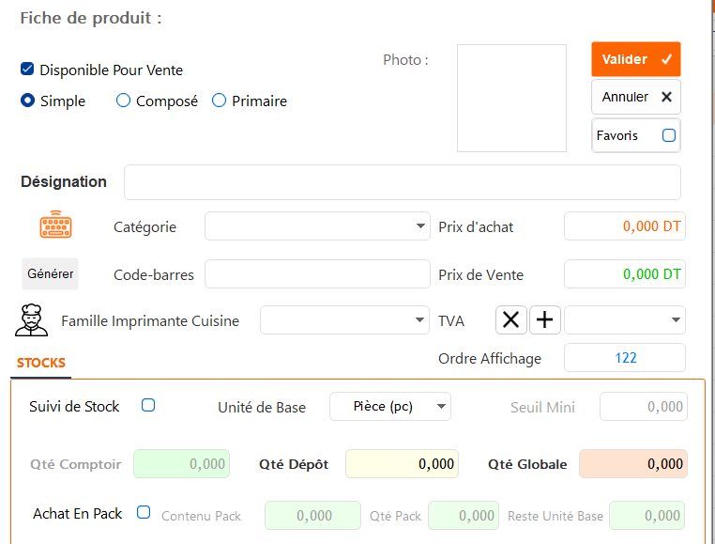Uncheck Disponible Pour Vente checkbox
Image resolution: width=715 pixels, height=544 pixels.
click(x=27, y=69)
